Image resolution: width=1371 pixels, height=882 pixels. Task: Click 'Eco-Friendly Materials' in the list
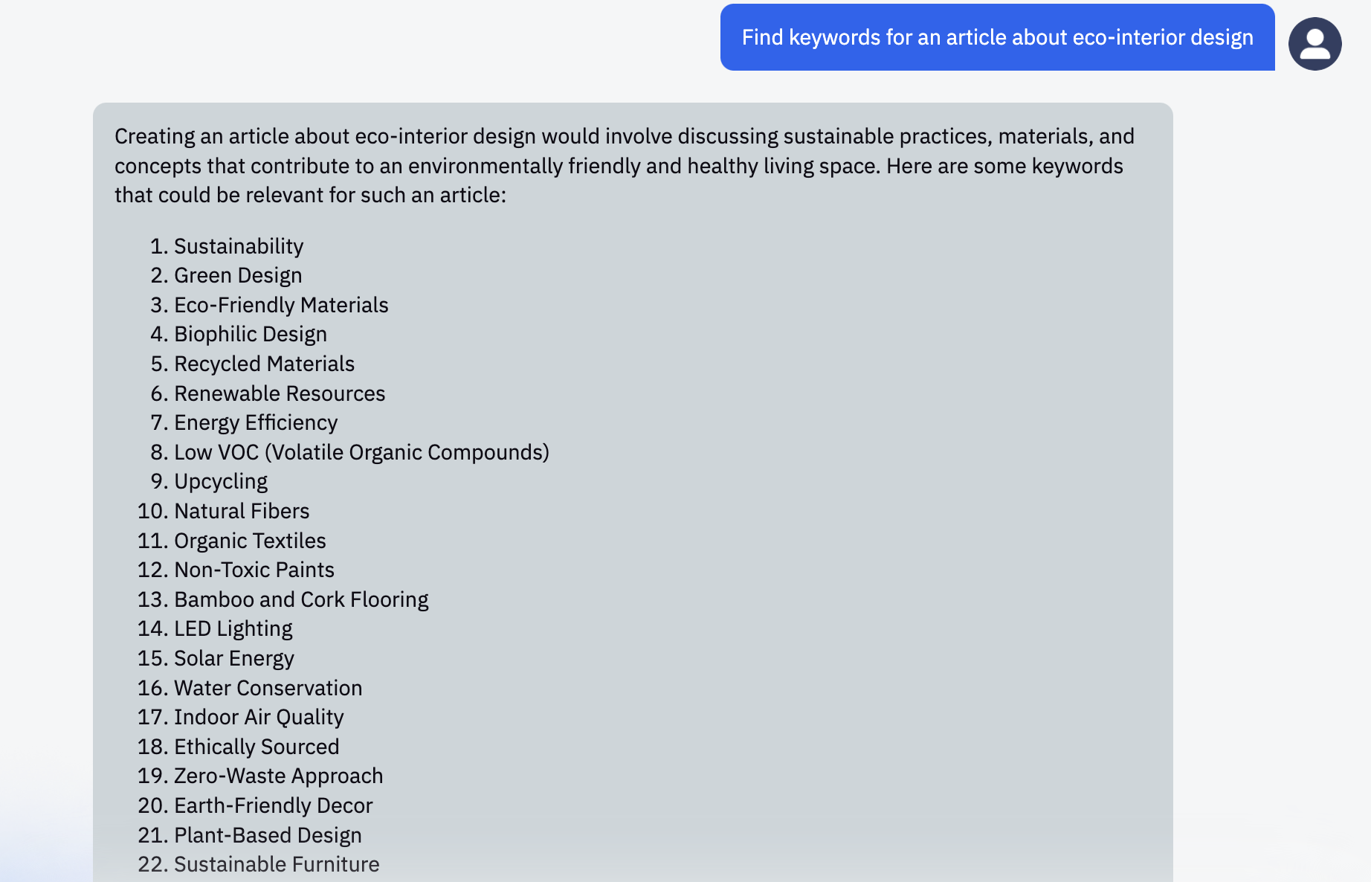tap(280, 305)
